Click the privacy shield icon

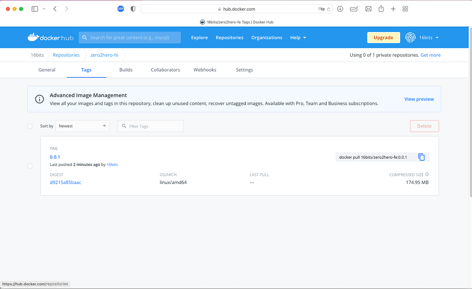point(133,9)
